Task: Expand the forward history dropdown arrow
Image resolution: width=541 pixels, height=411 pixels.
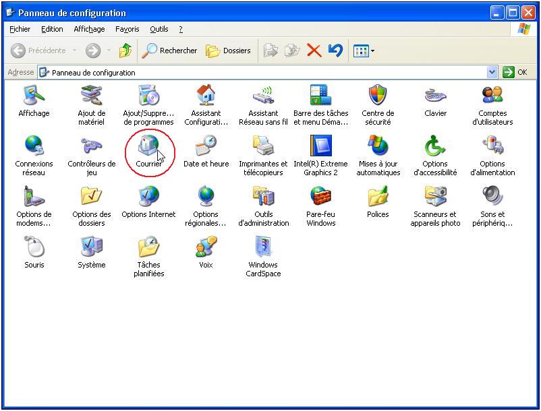Action: (109, 51)
